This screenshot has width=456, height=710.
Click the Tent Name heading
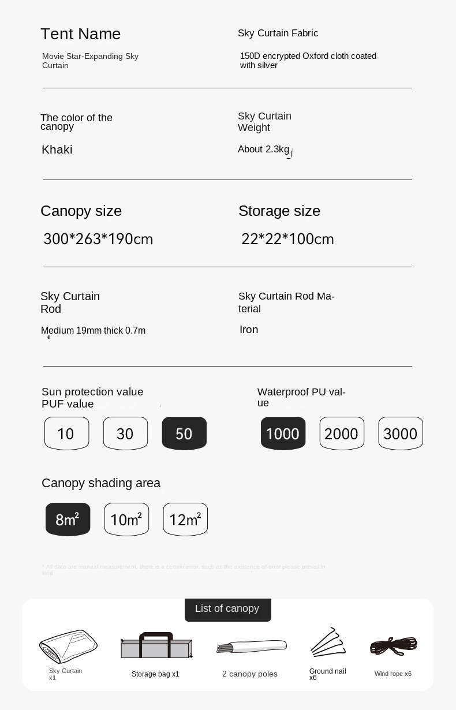tap(81, 34)
